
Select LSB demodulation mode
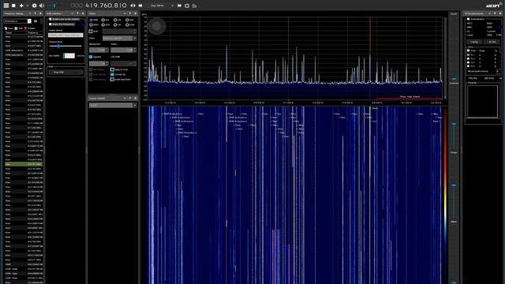115,20
